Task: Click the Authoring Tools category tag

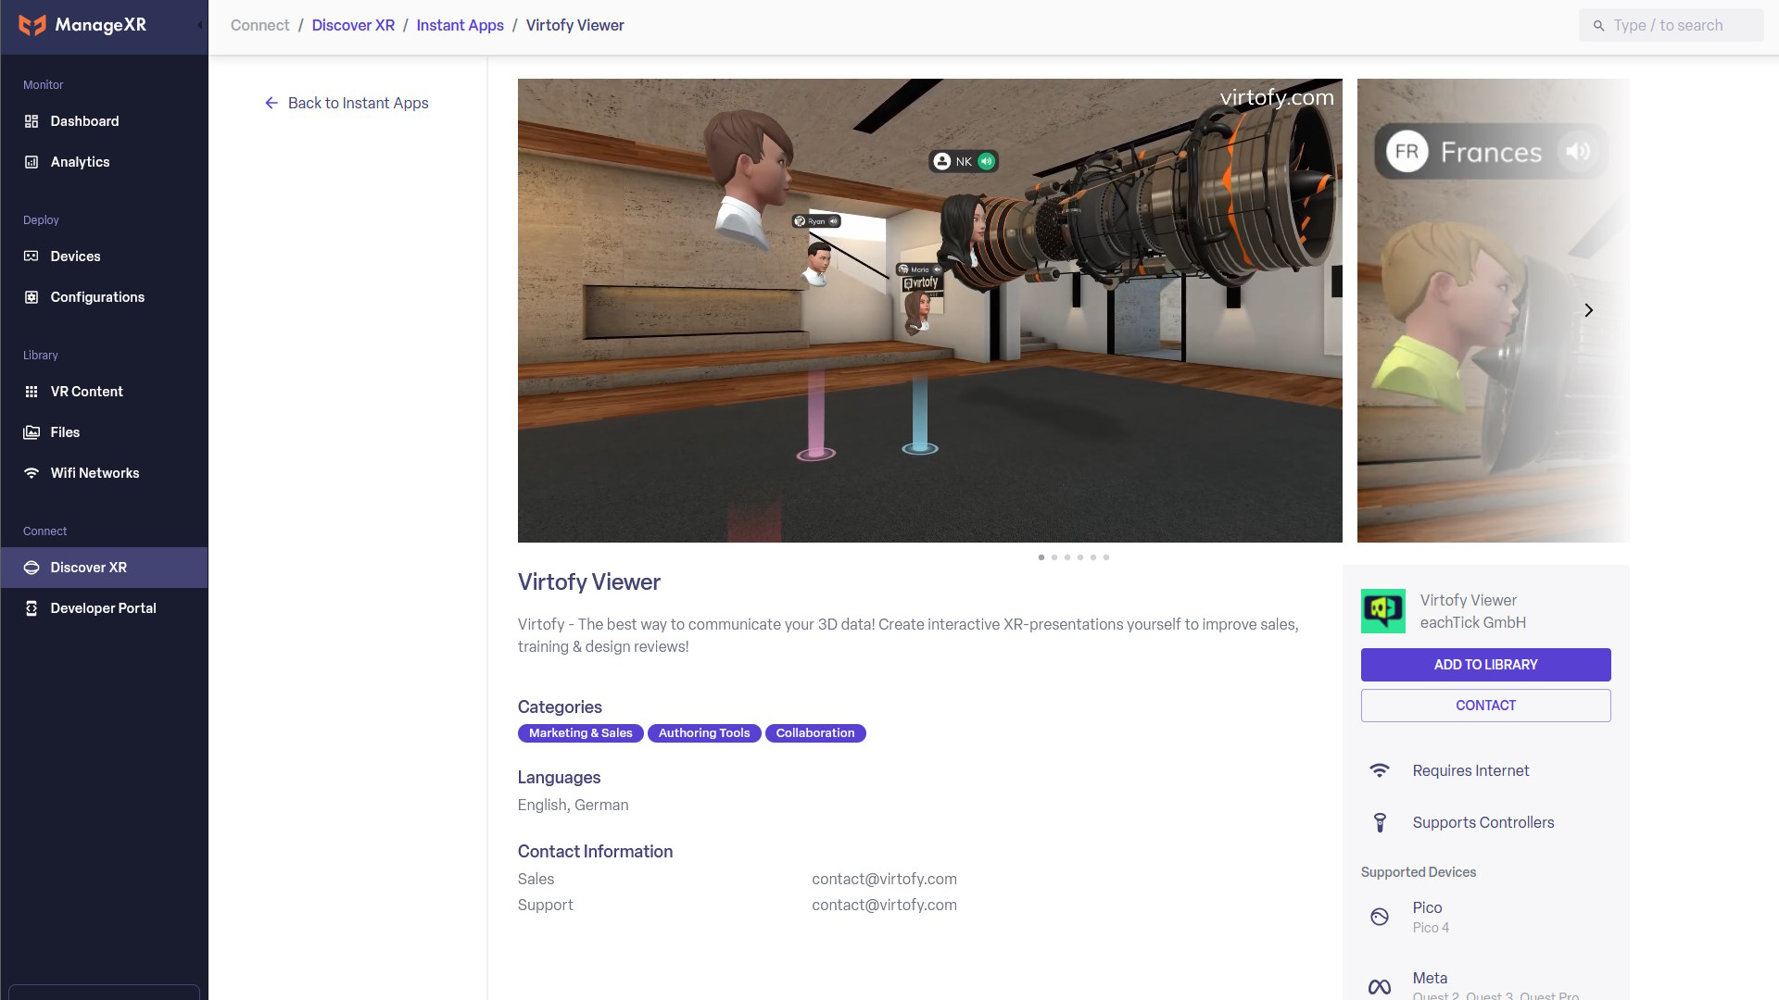Action: point(704,733)
